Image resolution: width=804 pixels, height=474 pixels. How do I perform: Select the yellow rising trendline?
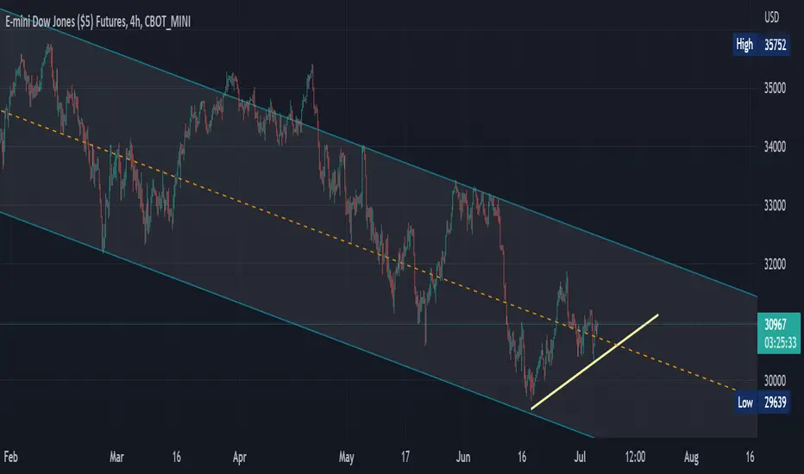coord(594,362)
